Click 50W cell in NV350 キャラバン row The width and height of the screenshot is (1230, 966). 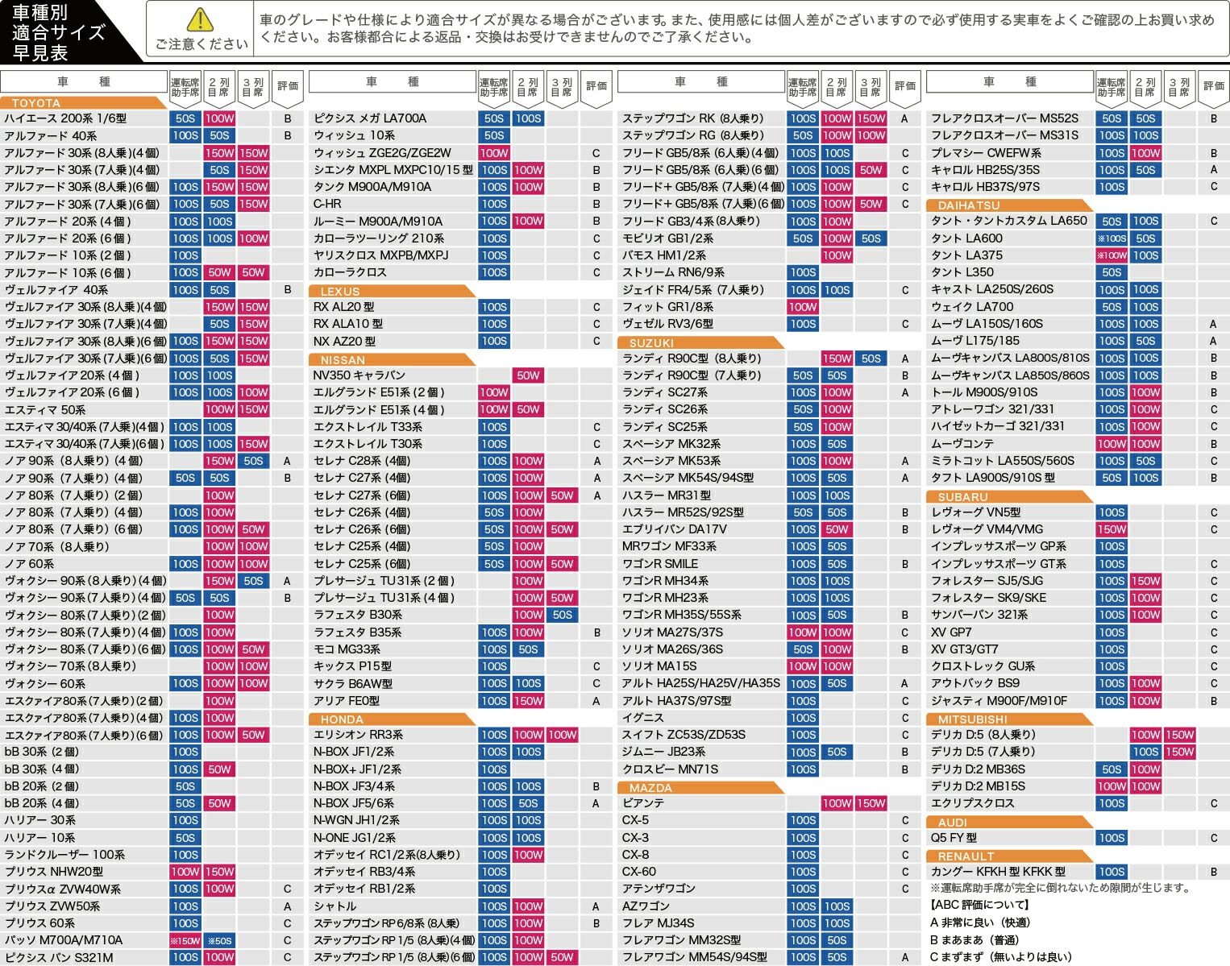click(x=528, y=375)
